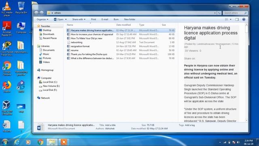Click Burn in the toolbar

pos(116,19)
